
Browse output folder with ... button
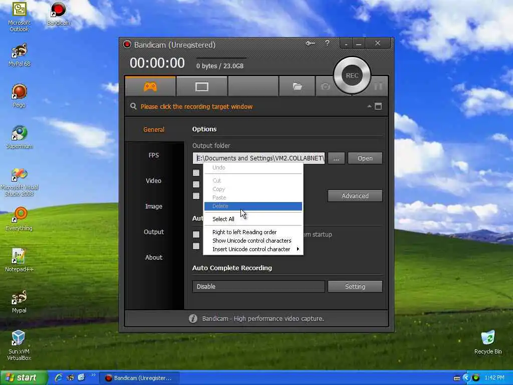[x=336, y=158]
